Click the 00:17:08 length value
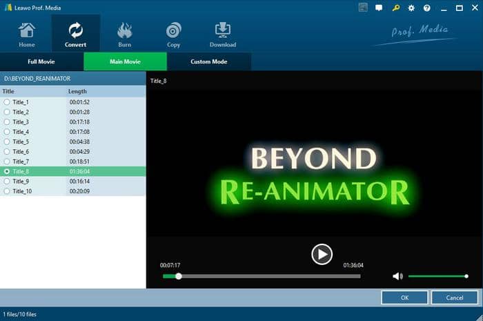Image resolution: width=483 pixels, height=321 pixels. tap(79, 132)
